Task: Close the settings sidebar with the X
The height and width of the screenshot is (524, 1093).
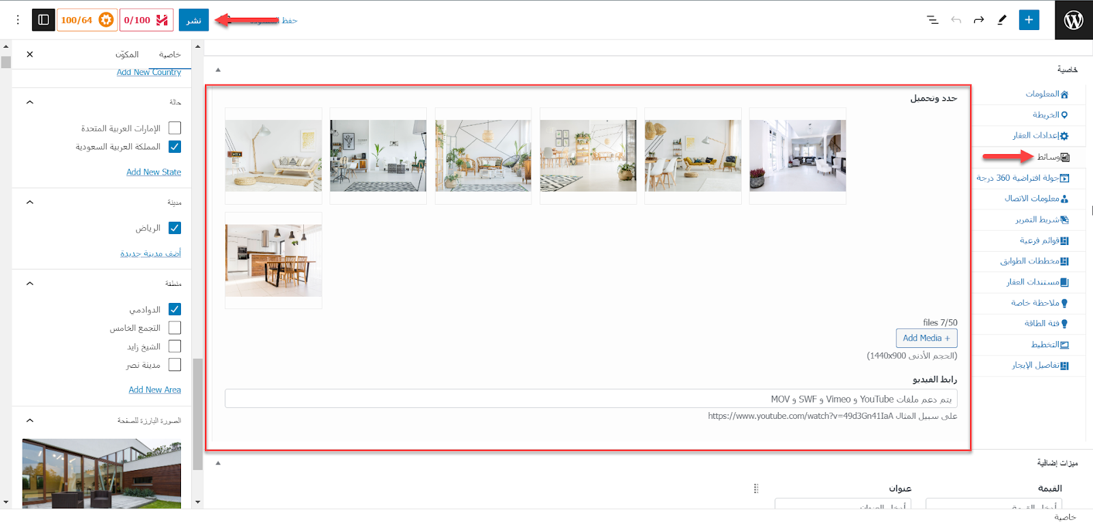Action: tap(30, 54)
